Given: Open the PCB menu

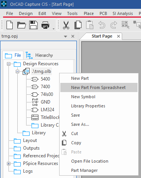Looking at the screenshot, I should (103, 13).
